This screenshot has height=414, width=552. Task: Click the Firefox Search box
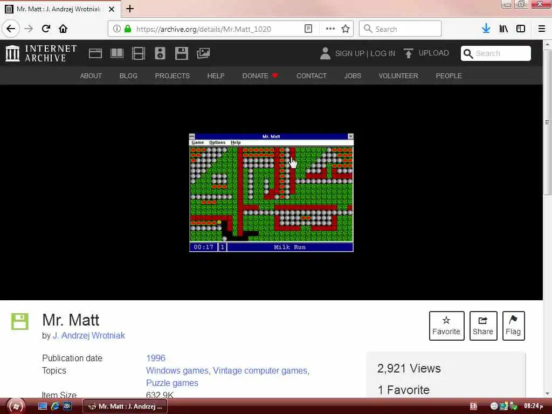pyautogui.click(x=400, y=29)
